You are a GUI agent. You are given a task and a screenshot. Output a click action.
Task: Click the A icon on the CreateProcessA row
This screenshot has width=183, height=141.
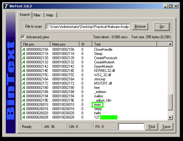[24, 58]
